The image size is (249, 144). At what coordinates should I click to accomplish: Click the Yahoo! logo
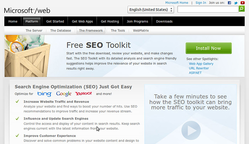point(83,94)
